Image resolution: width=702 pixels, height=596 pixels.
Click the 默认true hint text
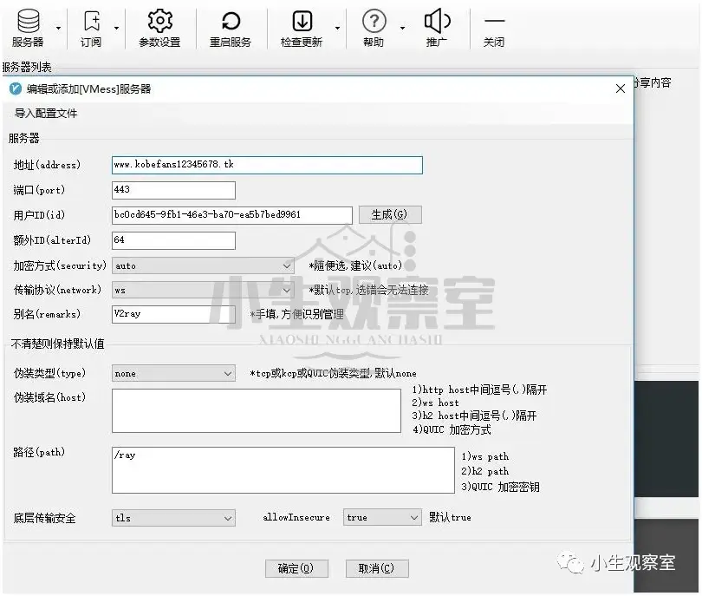pos(450,518)
